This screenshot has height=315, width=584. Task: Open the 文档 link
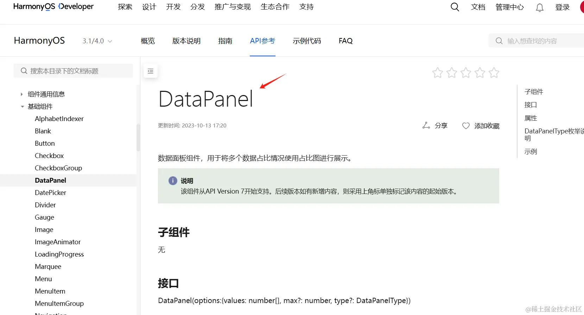point(478,7)
